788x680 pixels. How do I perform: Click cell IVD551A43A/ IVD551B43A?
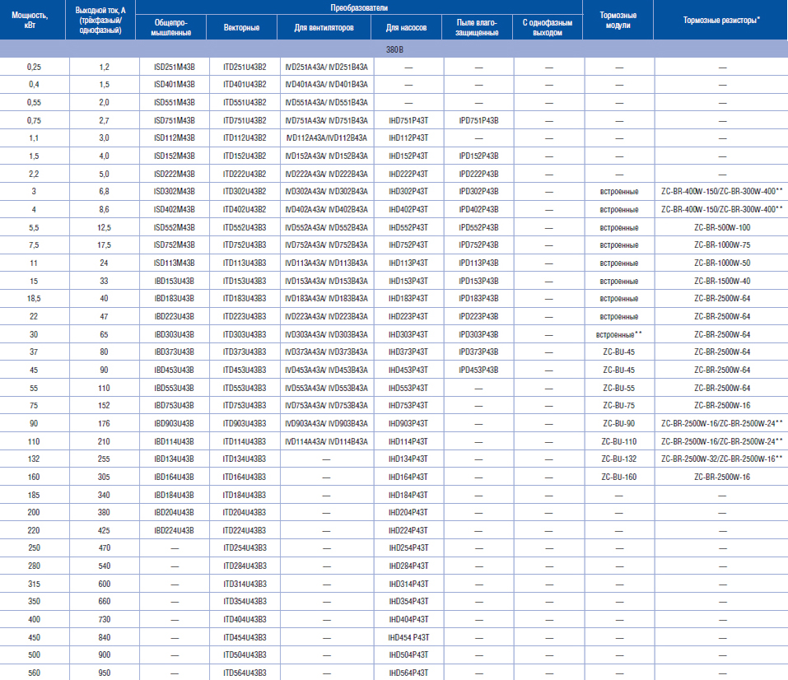pyautogui.click(x=327, y=103)
